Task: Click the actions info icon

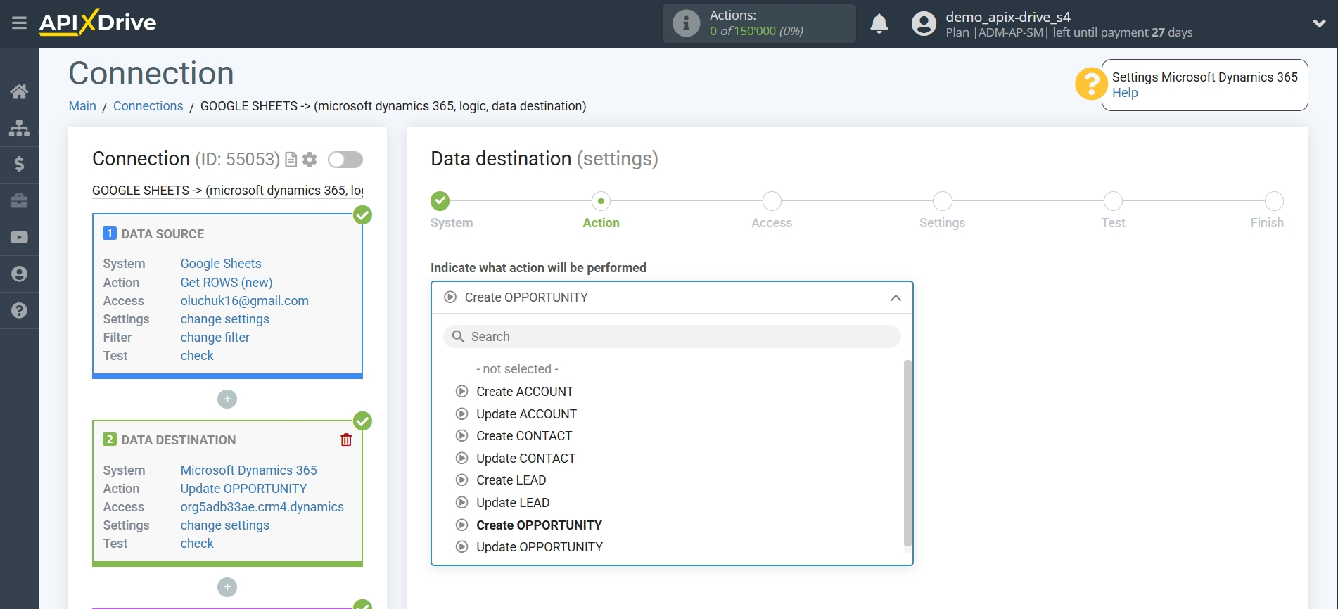Action: pyautogui.click(x=686, y=23)
